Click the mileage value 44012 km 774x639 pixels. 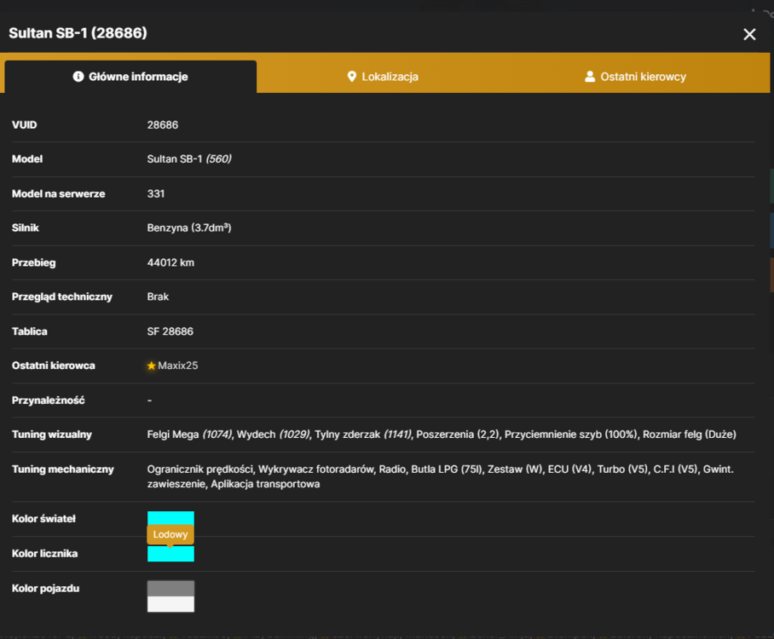[170, 262]
